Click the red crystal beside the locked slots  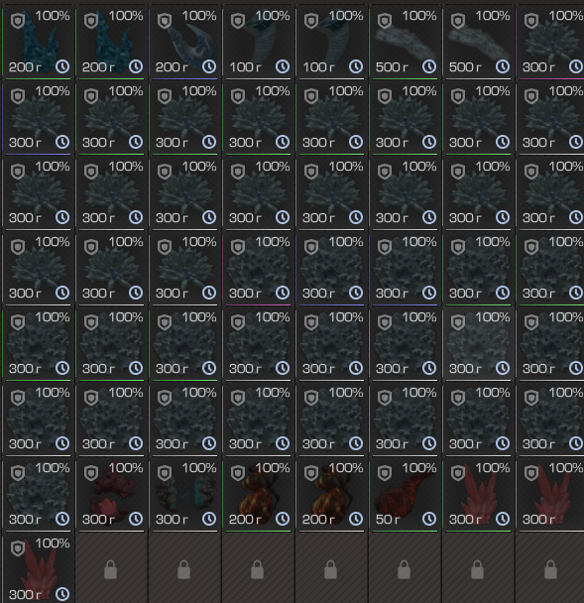coord(38,569)
